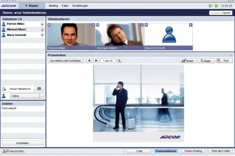Click the Hochladen button under Dateien
Viewport: 235px width, 156px height.
click(23, 143)
